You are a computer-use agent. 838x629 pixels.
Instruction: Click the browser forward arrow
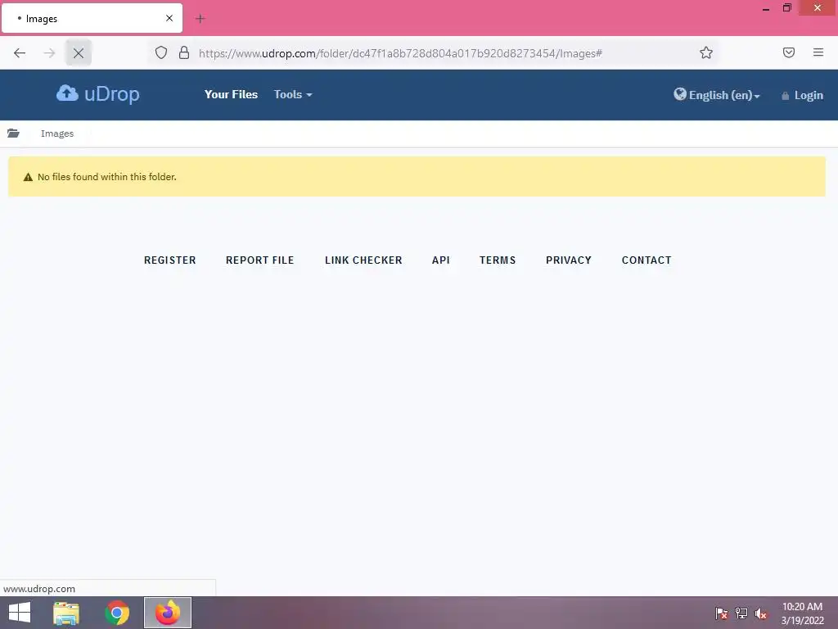coord(49,53)
